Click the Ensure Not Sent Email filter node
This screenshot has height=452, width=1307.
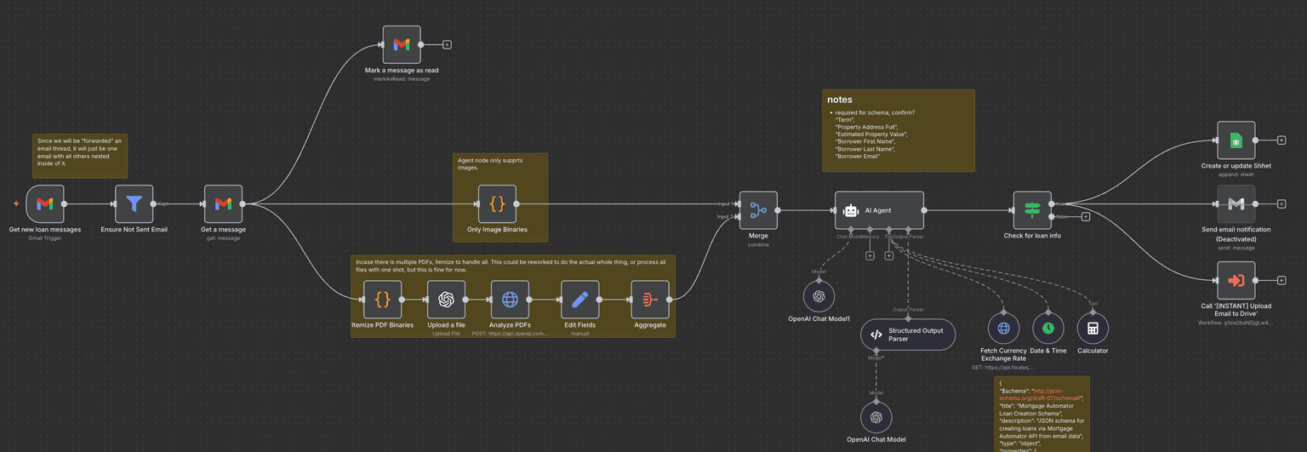pyautogui.click(x=134, y=204)
